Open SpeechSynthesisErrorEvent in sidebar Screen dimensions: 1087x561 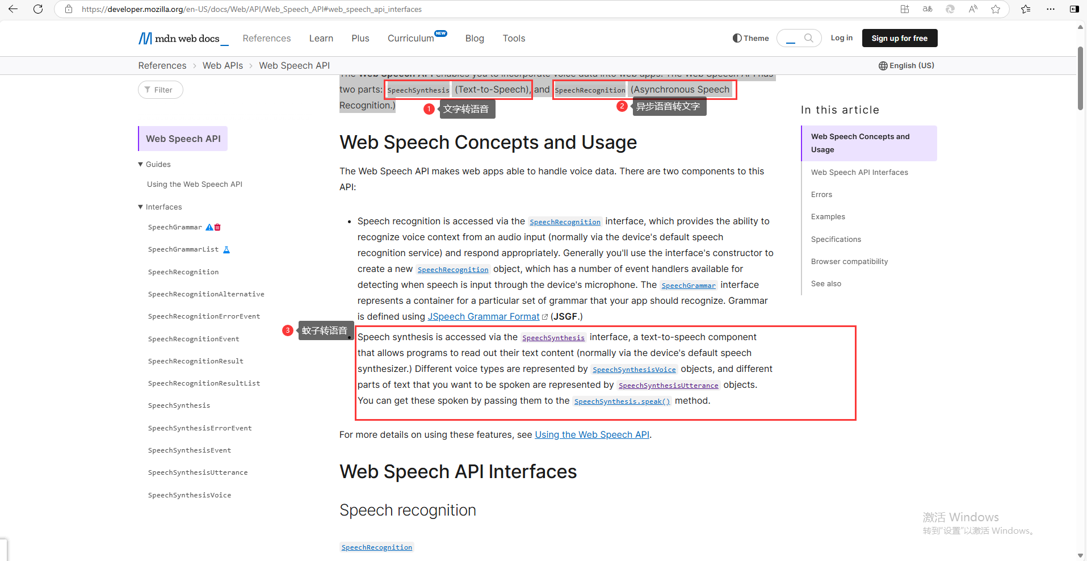point(200,428)
